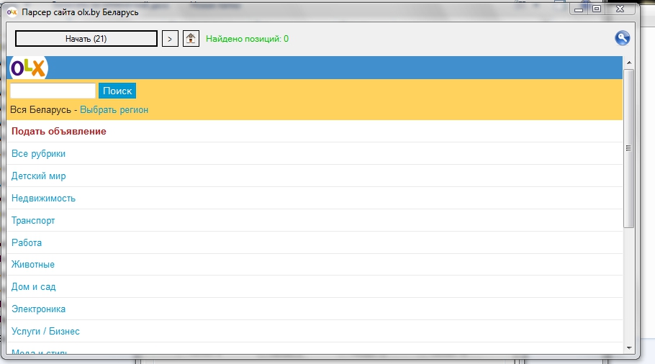Click the > next arrow button
Viewport: 655px width, 364px height.
170,39
